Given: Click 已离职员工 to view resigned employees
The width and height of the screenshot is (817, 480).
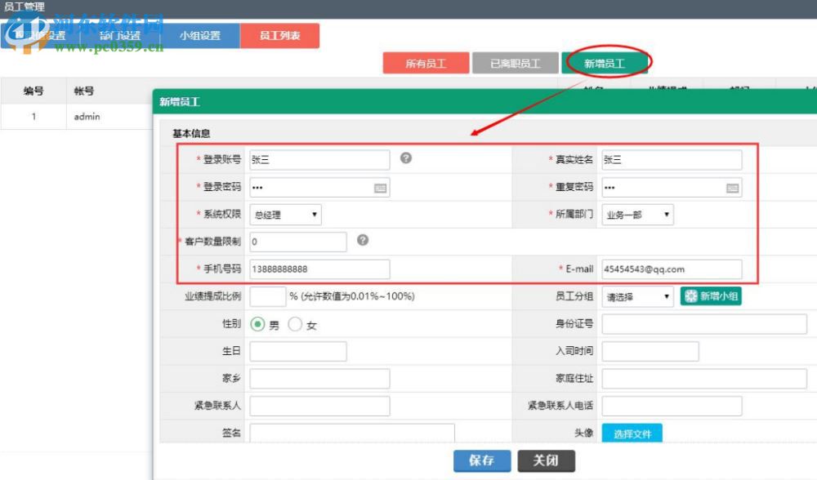Looking at the screenshot, I should (515, 63).
